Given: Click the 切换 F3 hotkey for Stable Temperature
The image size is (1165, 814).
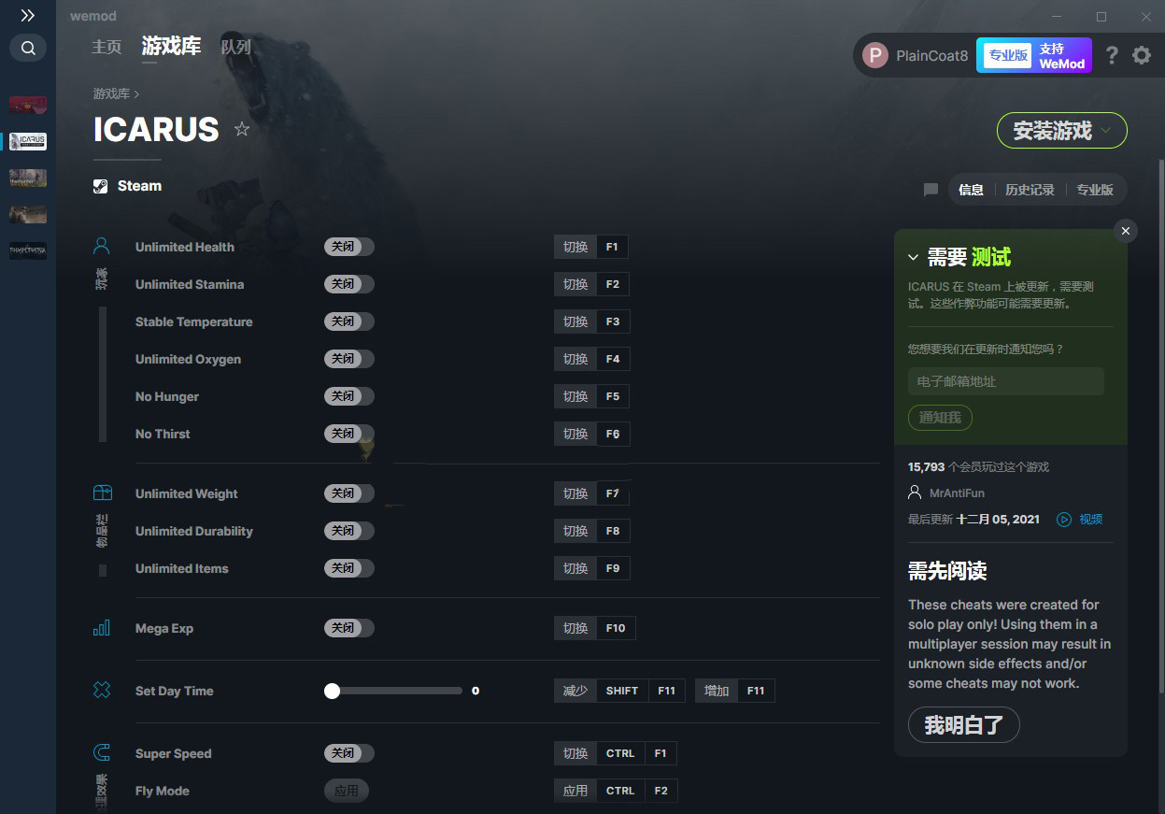Looking at the screenshot, I should (x=591, y=321).
